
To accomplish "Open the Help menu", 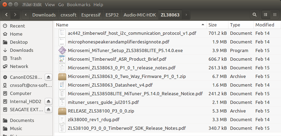I will click(x=98, y=5).
